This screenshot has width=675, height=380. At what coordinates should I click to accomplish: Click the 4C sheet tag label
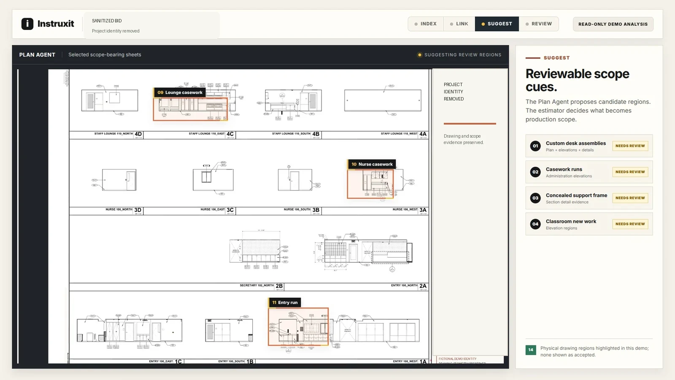[230, 134]
